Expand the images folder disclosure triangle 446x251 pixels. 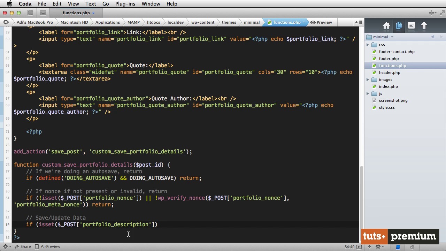(368, 79)
